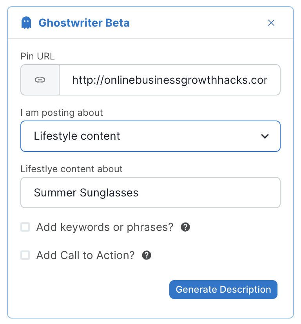Viewport: 301px width, 324px height.
Task: Show help tooltip for Add Call to Action
Action: point(147,255)
